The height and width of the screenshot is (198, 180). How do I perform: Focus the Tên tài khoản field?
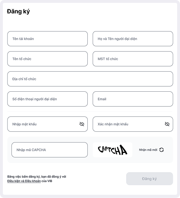click(48, 39)
